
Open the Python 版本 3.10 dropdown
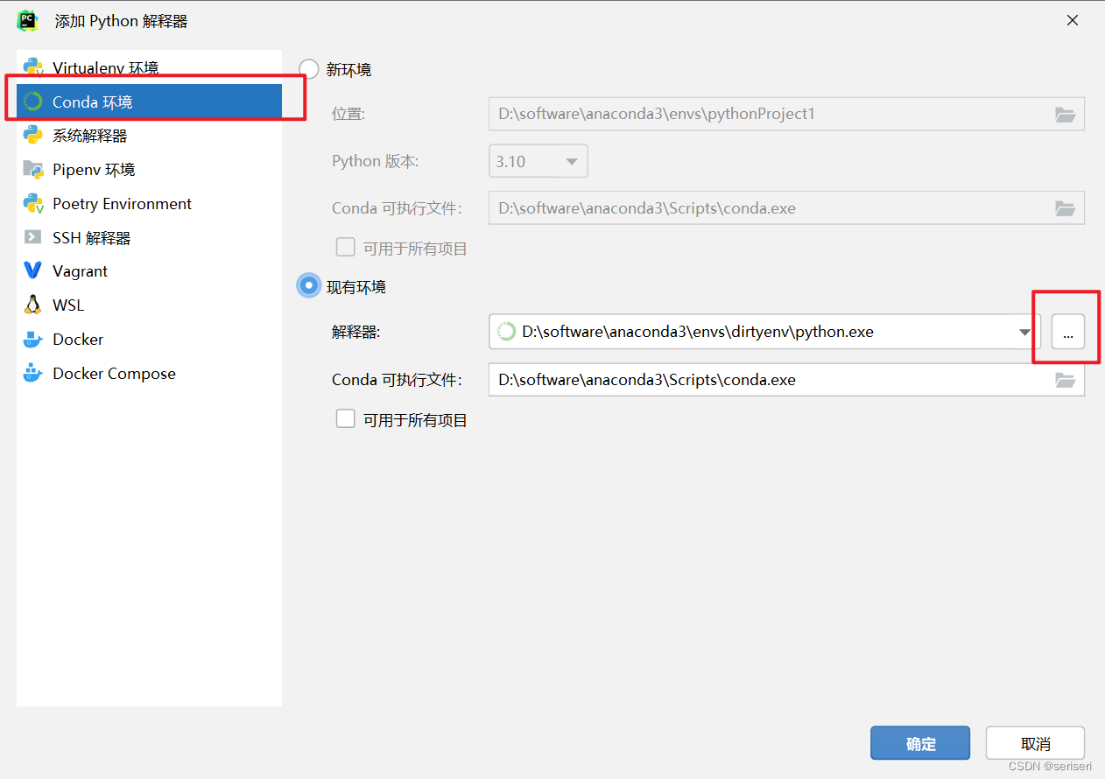(x=538, y=161)
